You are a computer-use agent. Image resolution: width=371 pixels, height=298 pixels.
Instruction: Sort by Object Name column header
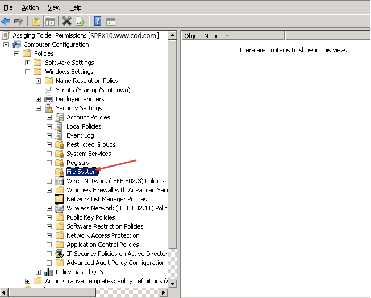[x=233, y=36]
